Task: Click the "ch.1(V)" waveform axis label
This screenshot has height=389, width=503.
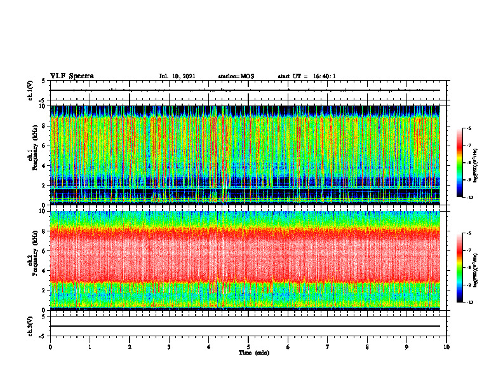Action: click(x=30, y=90)
